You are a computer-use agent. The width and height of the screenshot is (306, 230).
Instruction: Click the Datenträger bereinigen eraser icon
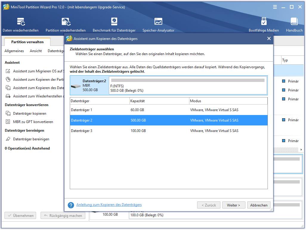click(x=8, y=139)
